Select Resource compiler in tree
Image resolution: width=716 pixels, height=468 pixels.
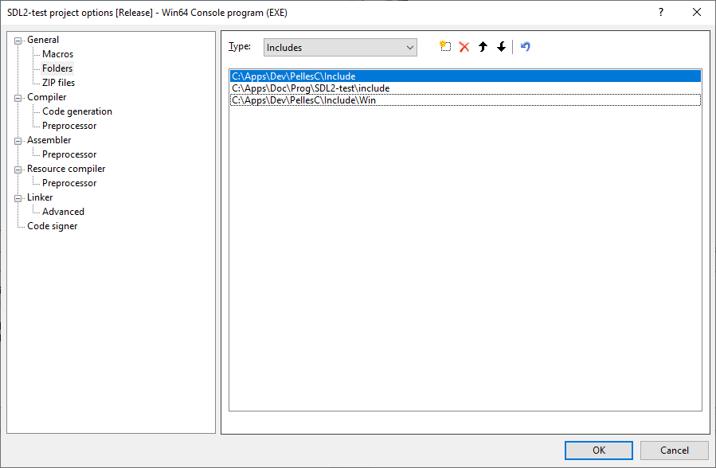tap(66, 169)
